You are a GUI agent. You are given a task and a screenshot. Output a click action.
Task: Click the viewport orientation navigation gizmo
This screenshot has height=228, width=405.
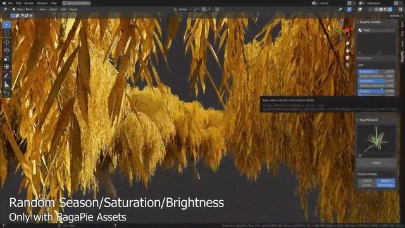point(342,30)
